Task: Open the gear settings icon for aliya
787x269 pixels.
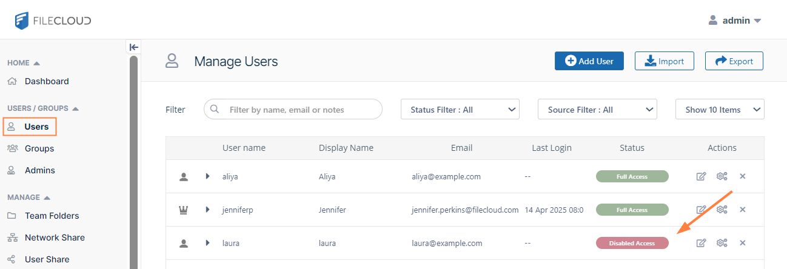Action: [722, 176]
